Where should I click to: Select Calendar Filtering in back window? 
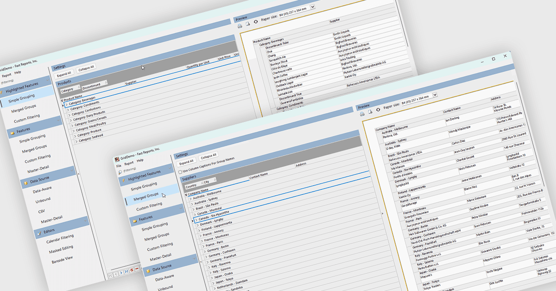pyautogui.click(x=60, y=239)
